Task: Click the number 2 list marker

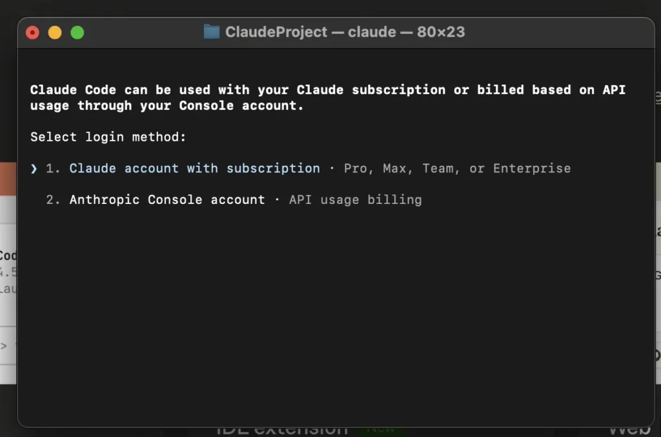Action: (x=53, y=200)
